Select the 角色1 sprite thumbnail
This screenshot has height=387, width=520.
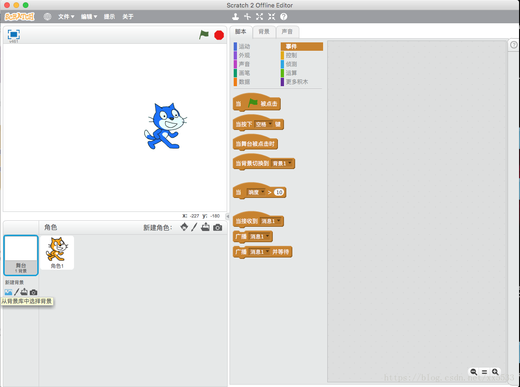pos(57,252)
